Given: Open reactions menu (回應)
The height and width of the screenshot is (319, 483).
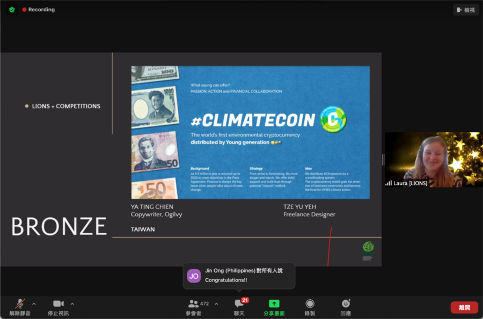Looking at the screenshot, I should pyautogui.click(x=346, y=307).
